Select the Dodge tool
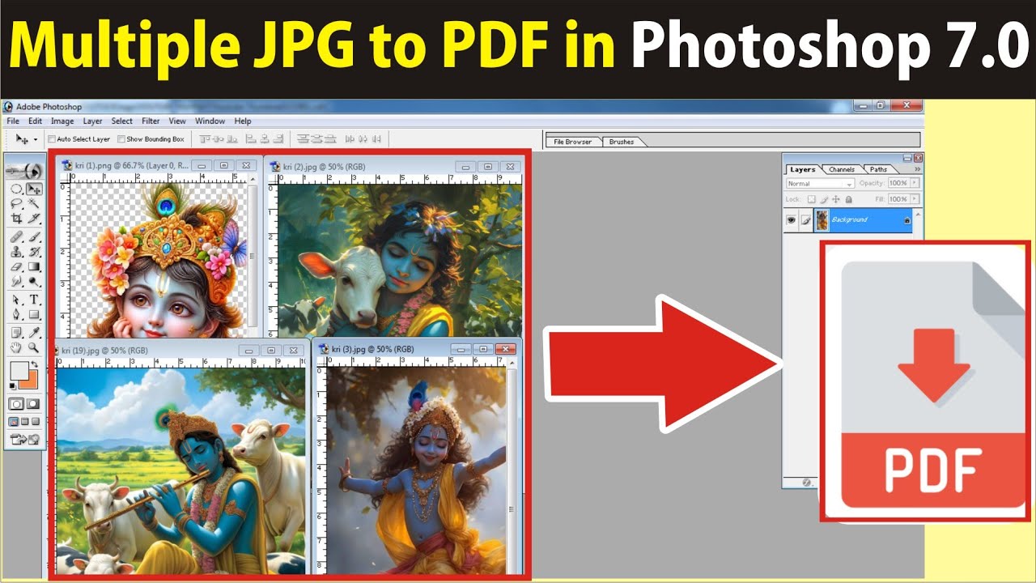The image size is (1036, 583). point(34,280)
